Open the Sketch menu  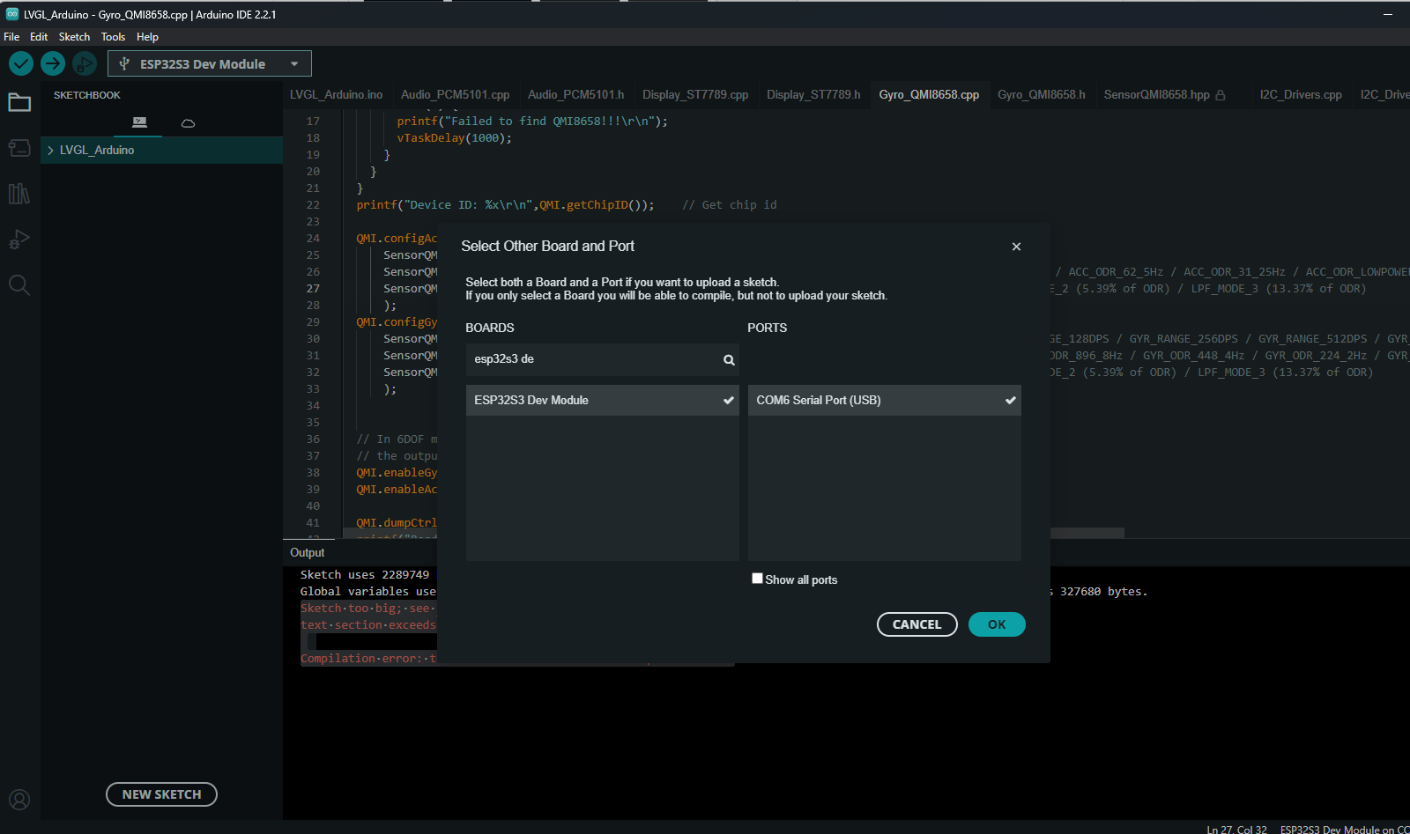point(74,37)
